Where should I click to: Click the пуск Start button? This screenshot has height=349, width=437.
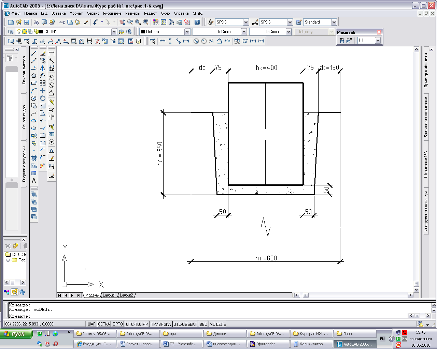click(x=16, y=334)
